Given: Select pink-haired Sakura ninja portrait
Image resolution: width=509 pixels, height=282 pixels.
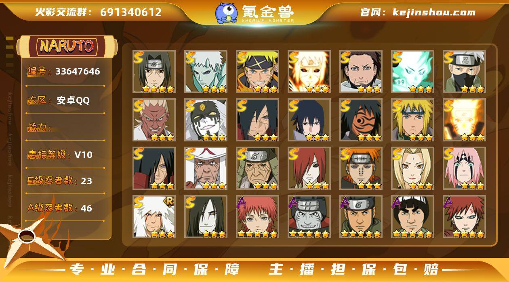Looking at the screenshot, I should [x=464, y=168].
